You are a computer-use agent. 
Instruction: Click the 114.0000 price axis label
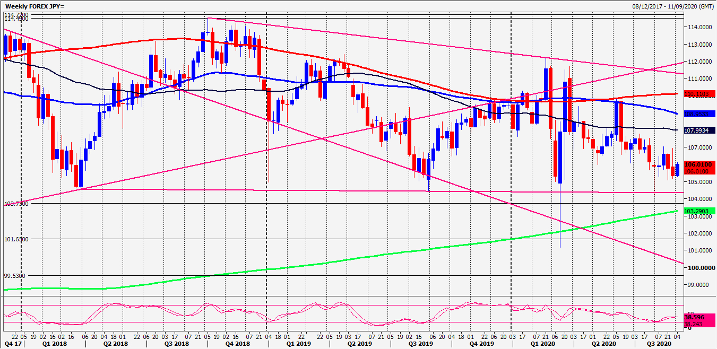click(x=699, y=27)
